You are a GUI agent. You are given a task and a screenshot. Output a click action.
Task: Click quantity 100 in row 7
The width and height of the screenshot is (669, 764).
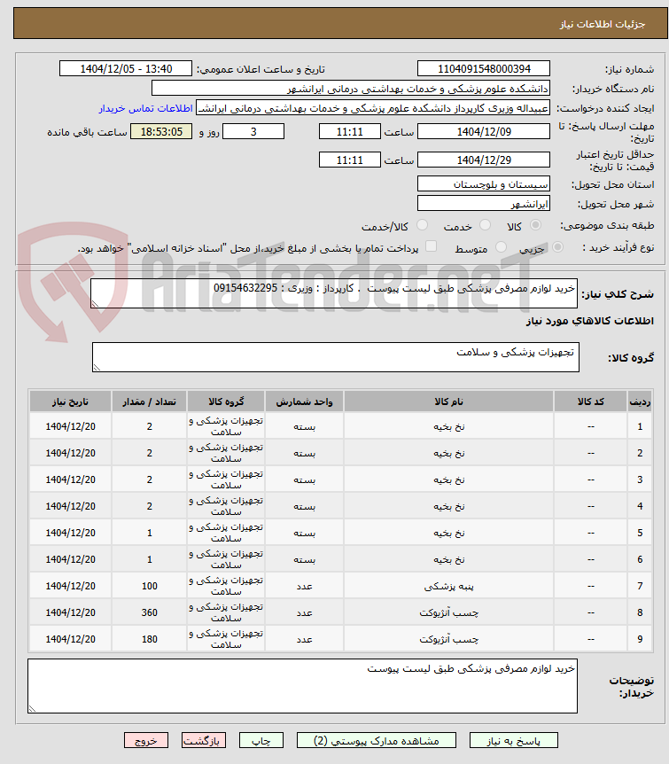coord(149,586)
